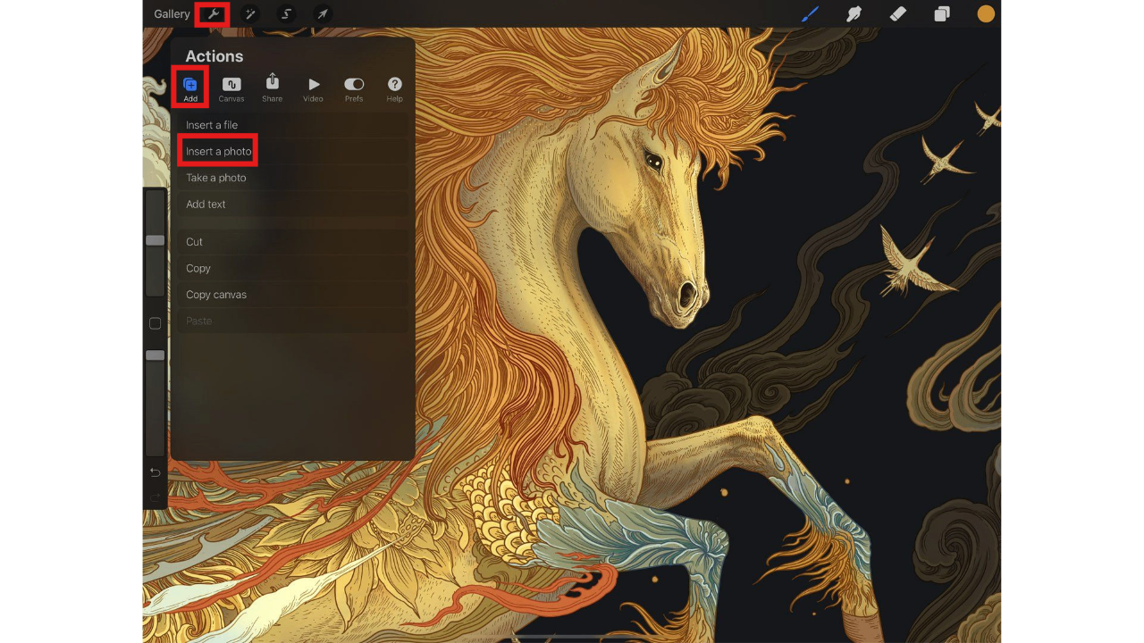This screenshot has width=1144, height=643.
Task: Open the color panel via the swatch
Action: [x=985, y=13]
